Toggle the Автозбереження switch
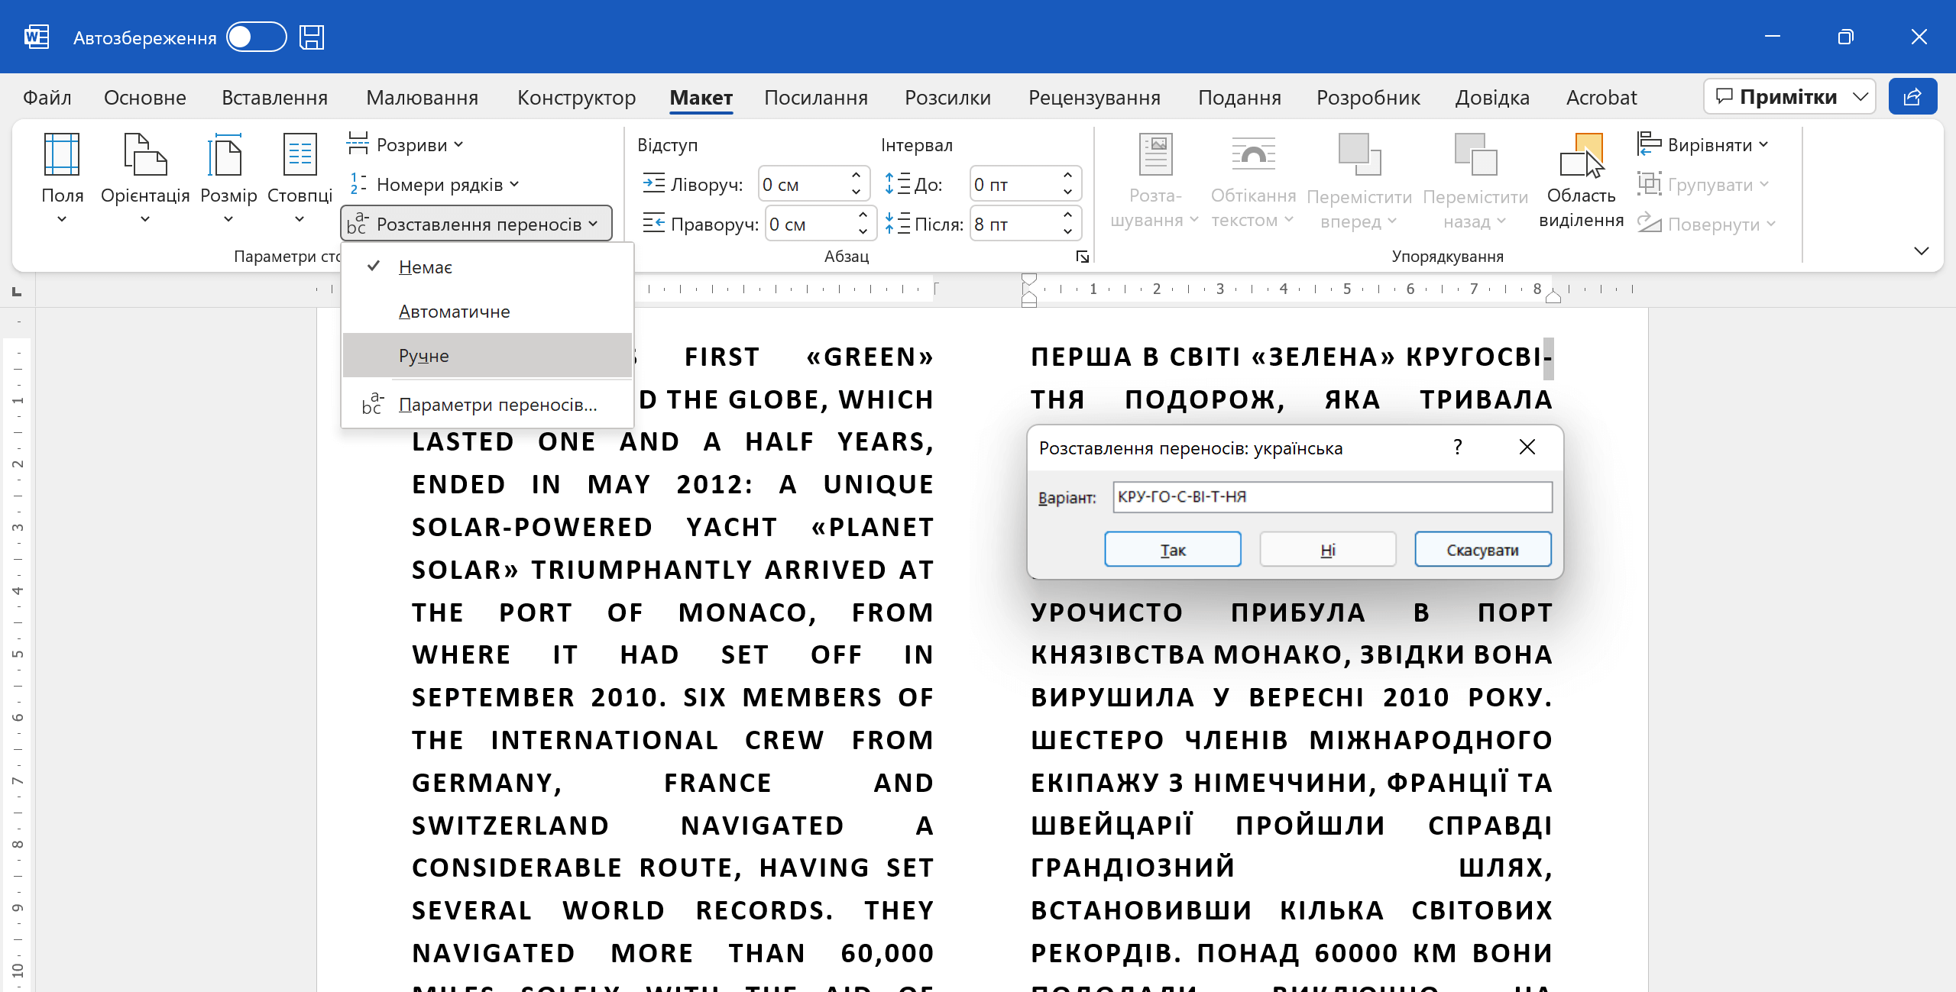This screenshot has width=1956, height=992. [x=257, y=37]
